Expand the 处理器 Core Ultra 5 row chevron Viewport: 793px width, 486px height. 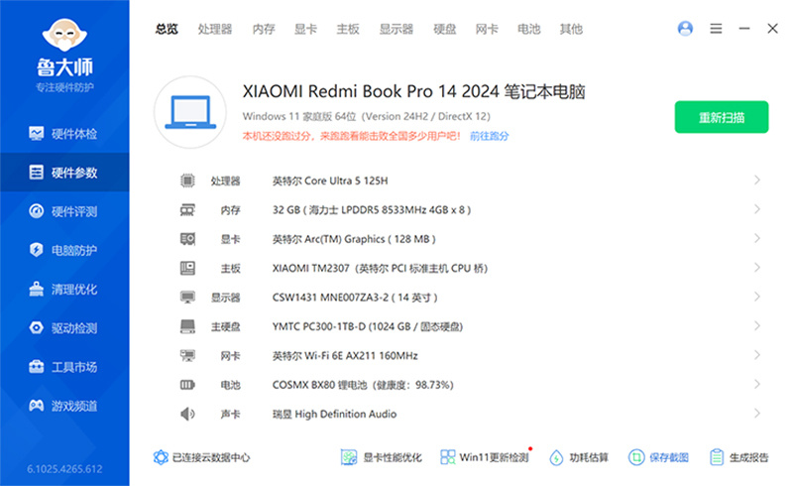pos(756,180)
